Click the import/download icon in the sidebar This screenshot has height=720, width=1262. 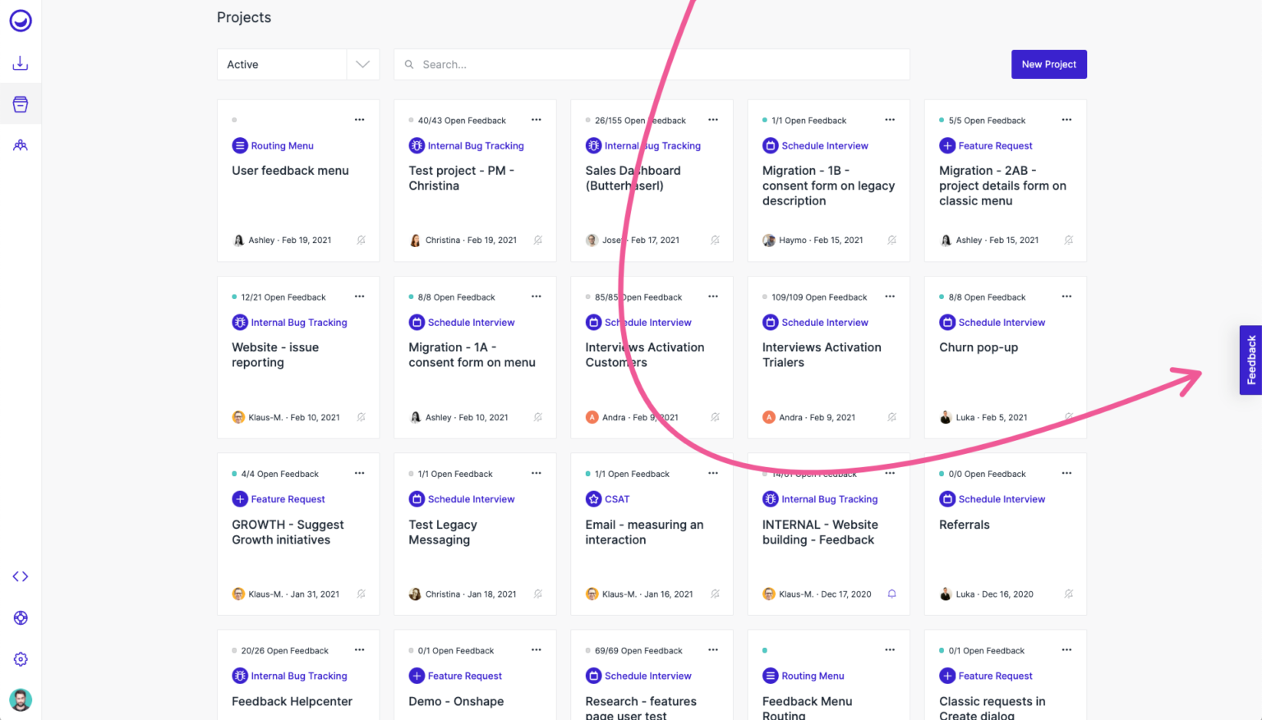[x=21, y=62]
